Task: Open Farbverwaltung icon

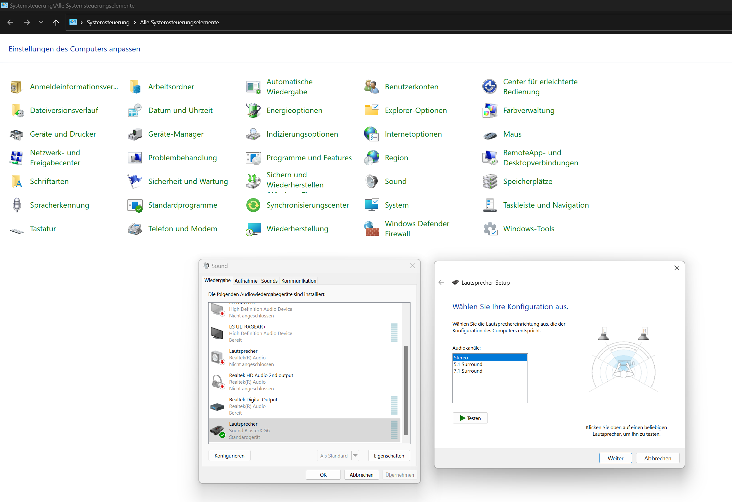Action: [x=490, y=110]
